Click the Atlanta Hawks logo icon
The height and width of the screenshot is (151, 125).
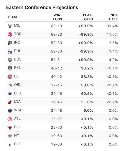point(10,119)
